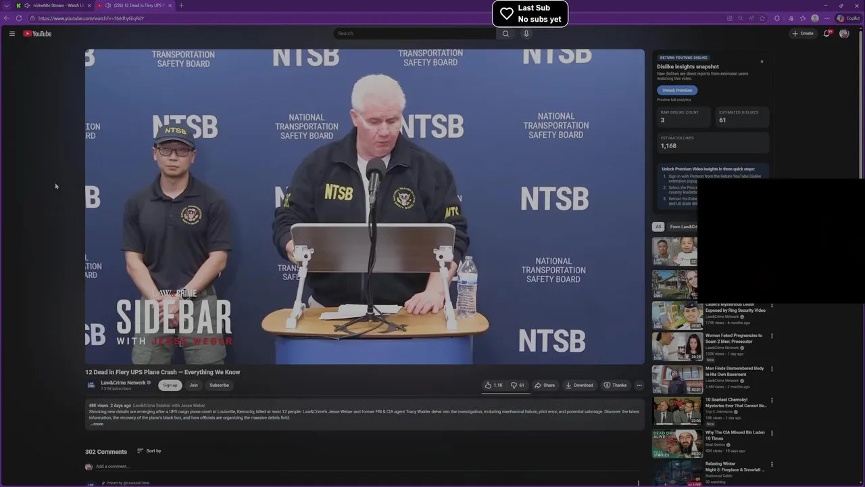Reload the page with refresh button
The width and height of the screenshot is (865, 487).
(x=18, y=18)
